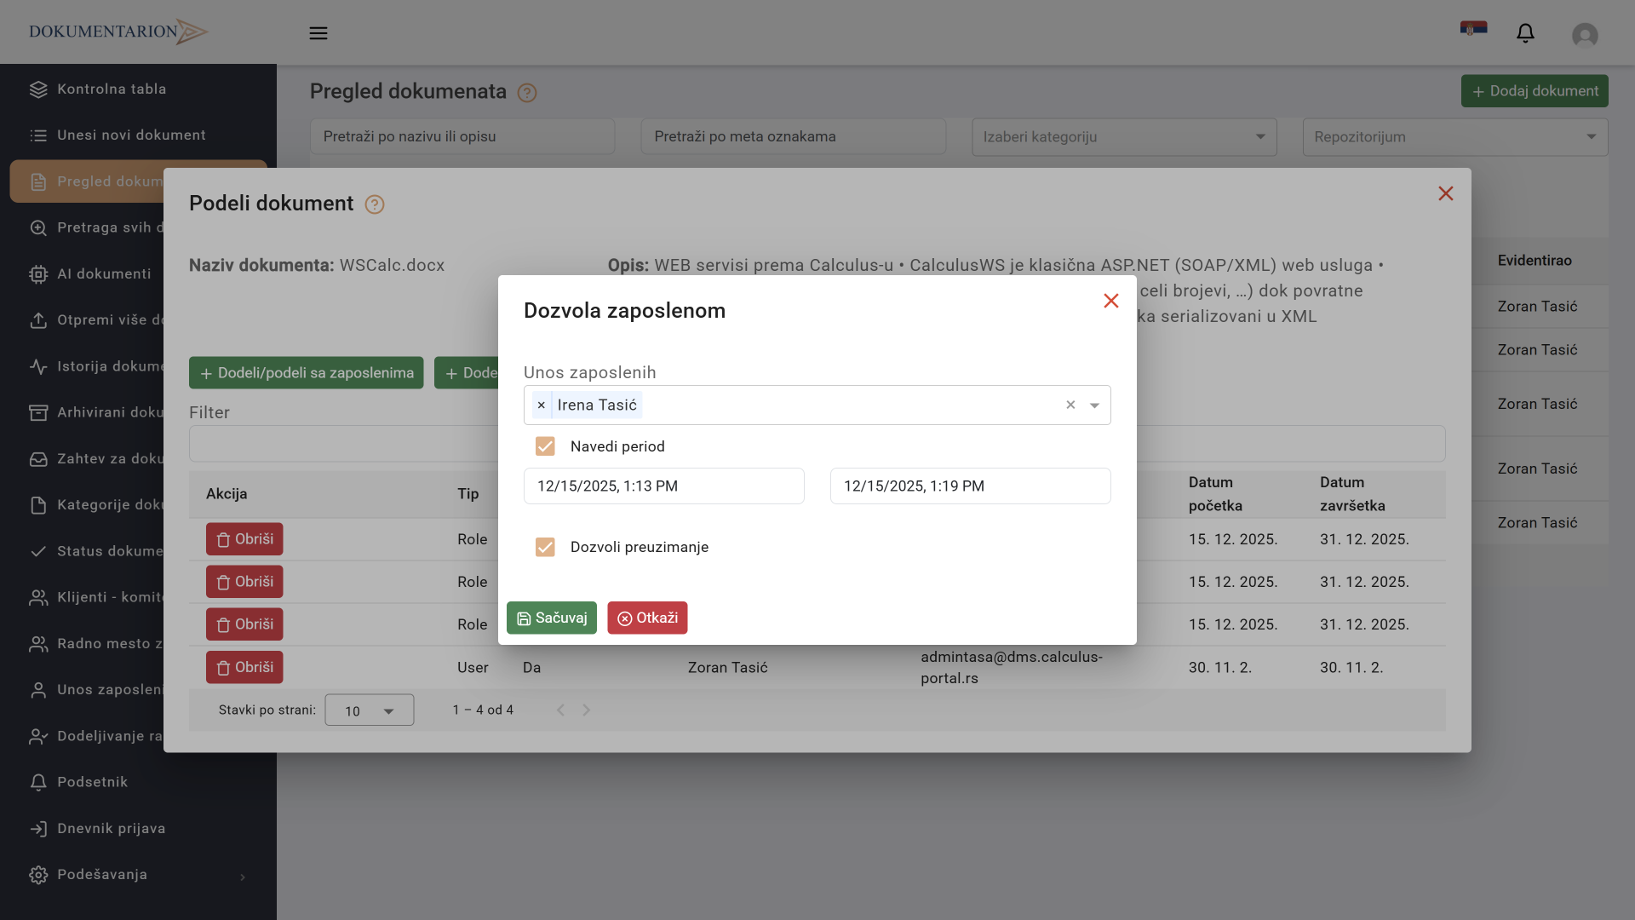Open Dnevnik prijava sidebar item
Screen dimensions: 1635x920
pos(111,829)
